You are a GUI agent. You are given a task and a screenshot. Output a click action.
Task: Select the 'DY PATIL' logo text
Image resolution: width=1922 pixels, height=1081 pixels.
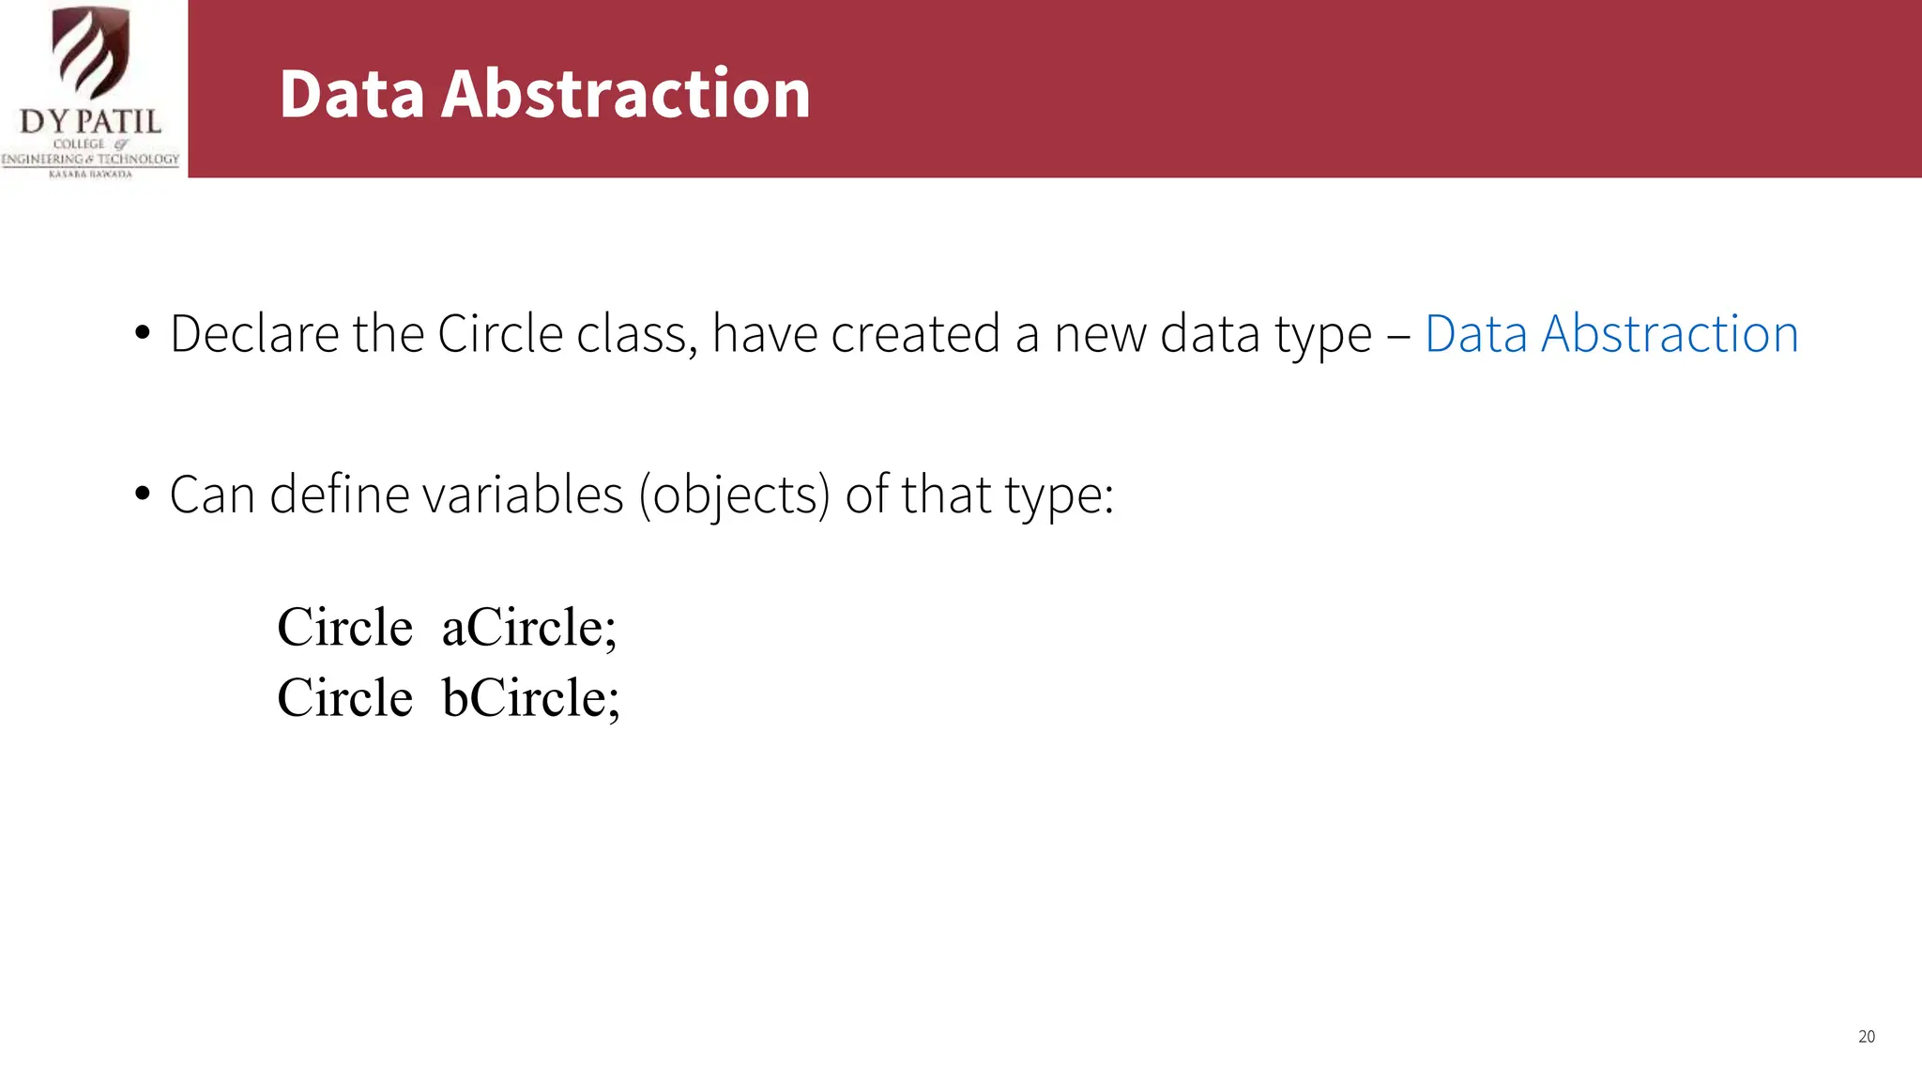pyautogui.click(x=90, y=122)
